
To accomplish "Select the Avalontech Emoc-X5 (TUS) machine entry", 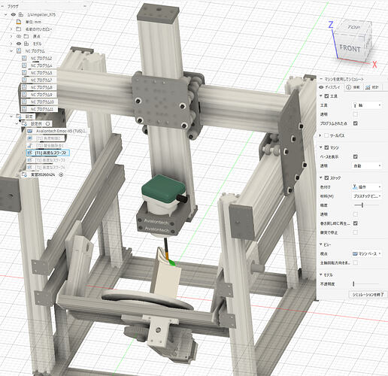I will point(58,131).
